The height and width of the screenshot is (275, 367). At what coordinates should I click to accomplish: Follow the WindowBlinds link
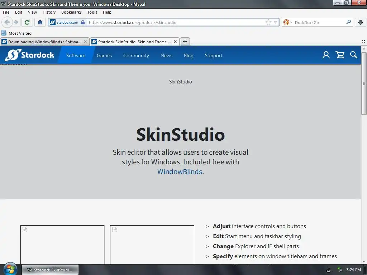(180, 172)
